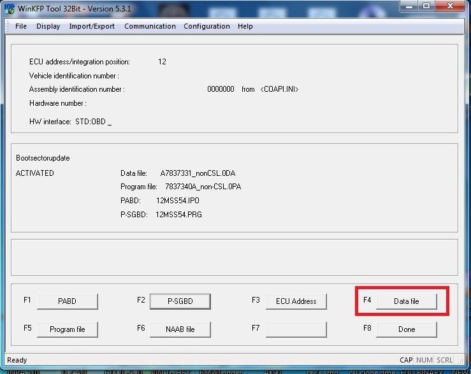Maximize the WinKFP Tool window
The height and width of the screenshot is (374, 471).
(426, 6)
